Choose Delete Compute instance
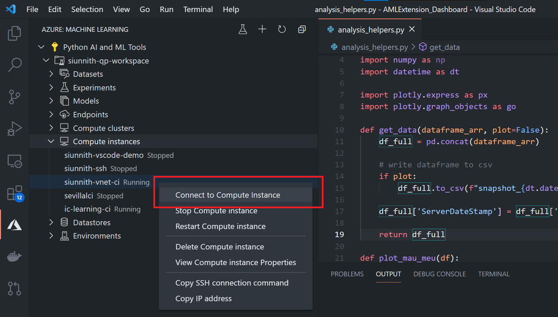558x317 pixels. (x=236, y=247)
